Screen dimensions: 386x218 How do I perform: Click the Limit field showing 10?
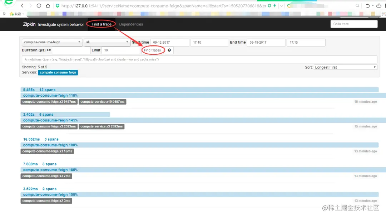121,50
